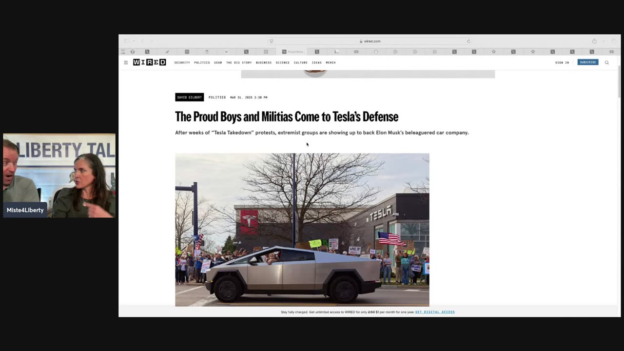
Task: Go back with Safari's back arrow
Action: (x=142, y=41)
